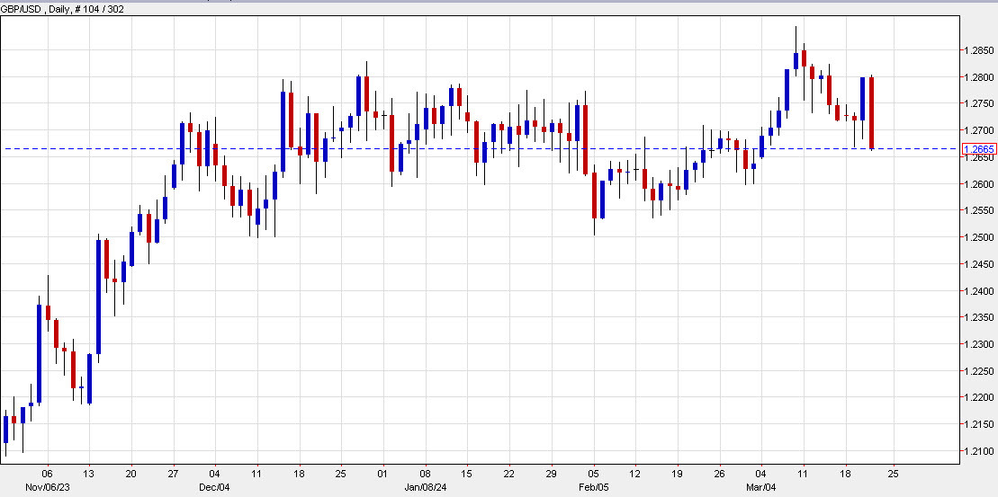Click the Dec/04 date label
The width and height of the screenshot is (998, 497).
[214, 487]
